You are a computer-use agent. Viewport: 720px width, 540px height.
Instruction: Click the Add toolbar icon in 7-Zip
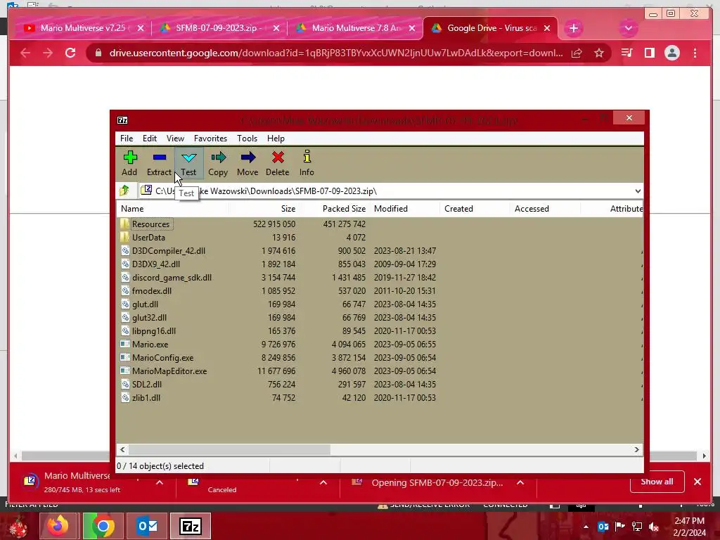pyautogui.click(x=129, y=163)
